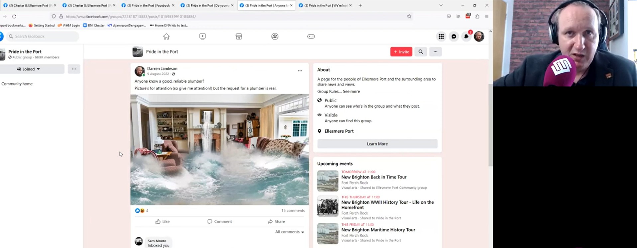Click Comment under the plumber post
The height and width of the screenshot is (248, 637).
tap(220, 221)
